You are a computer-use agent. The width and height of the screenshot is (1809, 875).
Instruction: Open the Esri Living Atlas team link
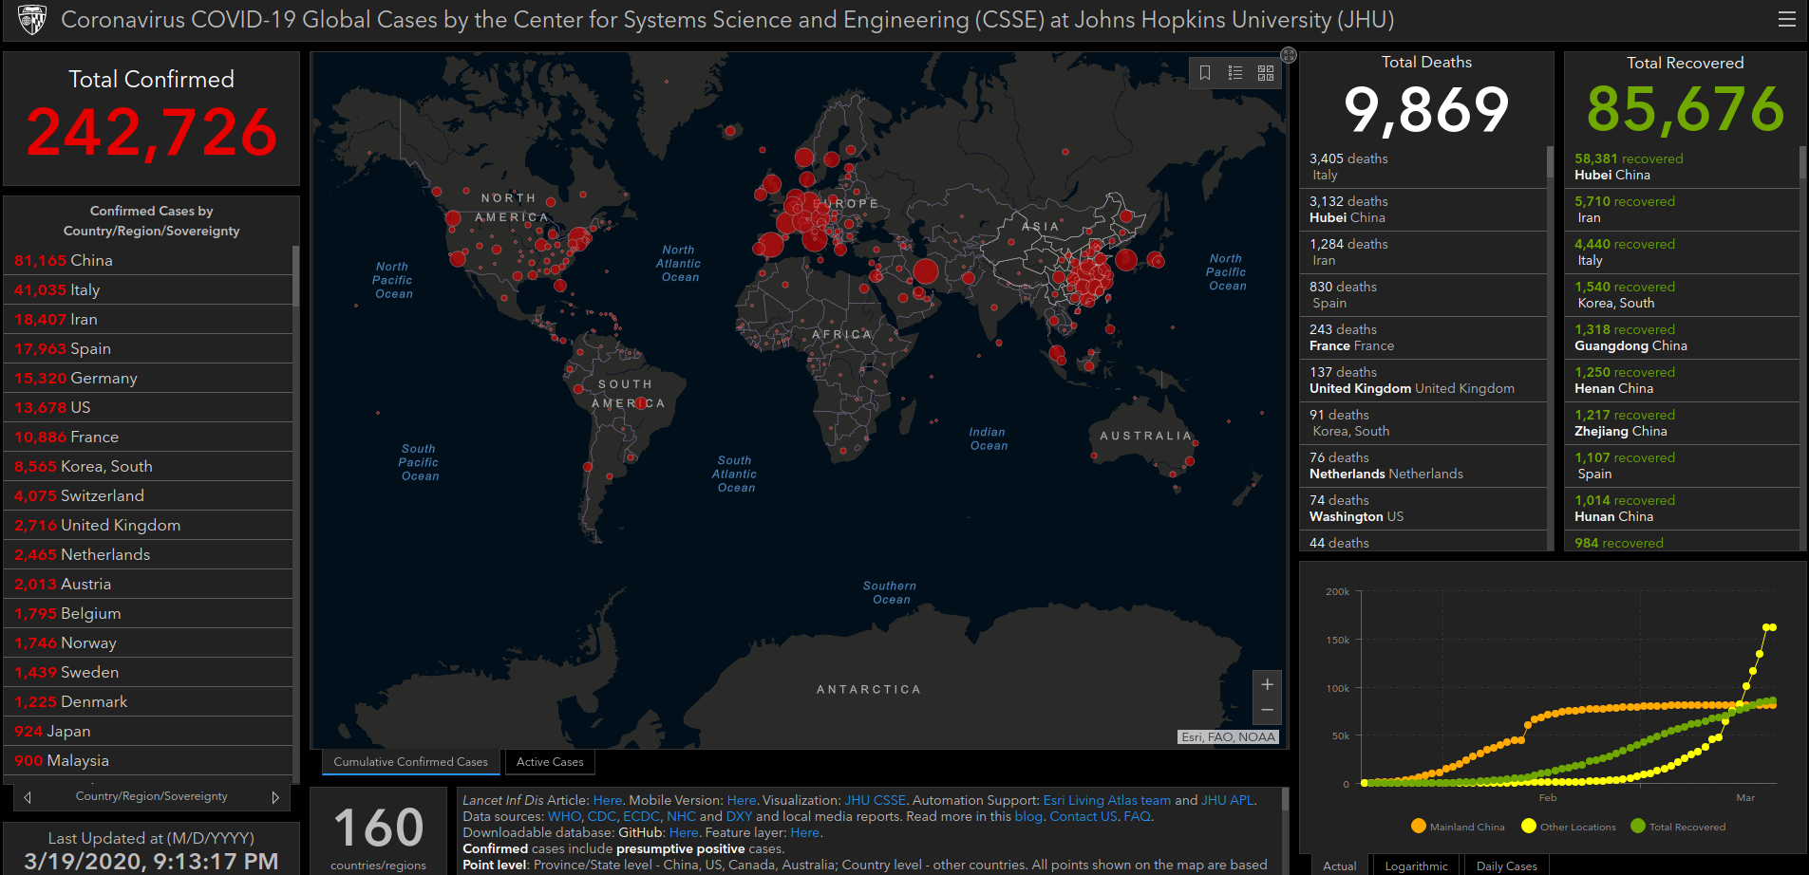[x=1106, y=800]
